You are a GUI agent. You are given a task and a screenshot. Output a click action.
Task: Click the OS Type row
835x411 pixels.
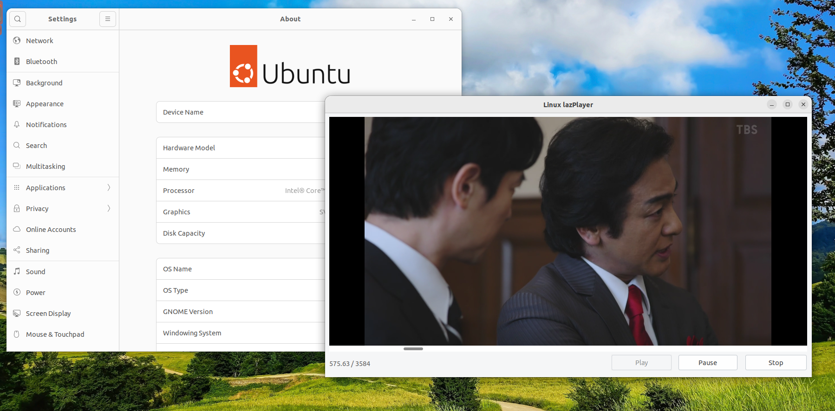coord(241,290)
